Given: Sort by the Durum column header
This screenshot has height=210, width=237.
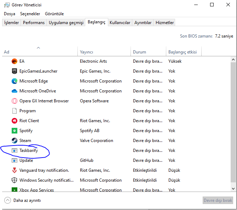Looking at the screenshot, I should [x=148, y=51].
